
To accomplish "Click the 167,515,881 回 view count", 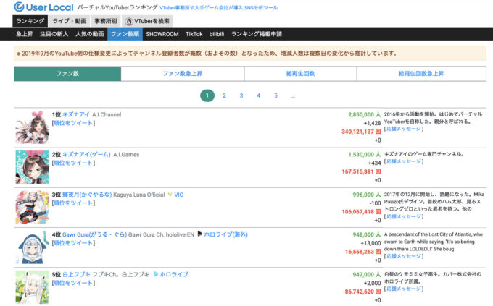I will [x=361, y=171].
